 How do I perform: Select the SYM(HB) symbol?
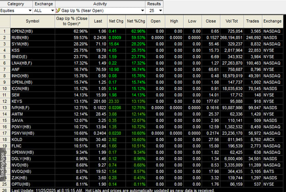click(x=20, y=44)
